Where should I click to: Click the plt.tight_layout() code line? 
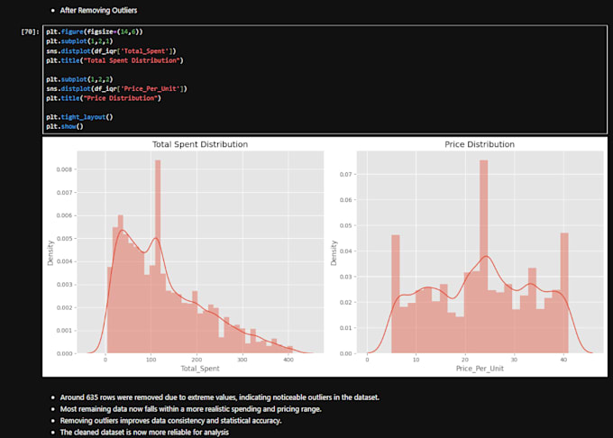click(x=79, y=117)
